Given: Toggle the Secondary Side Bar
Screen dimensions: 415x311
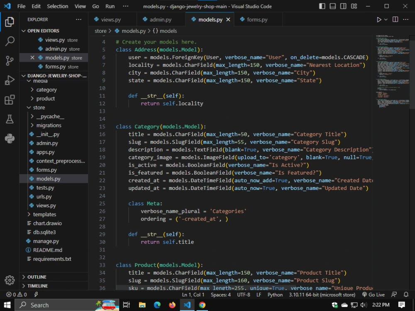Looking at the screenshot, I should [x=343, y=6].
